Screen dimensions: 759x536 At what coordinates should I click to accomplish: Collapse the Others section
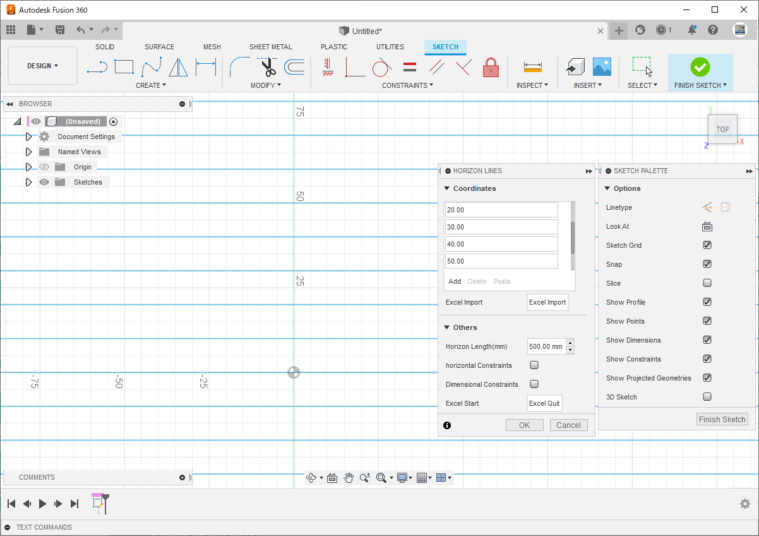point(447,327)
